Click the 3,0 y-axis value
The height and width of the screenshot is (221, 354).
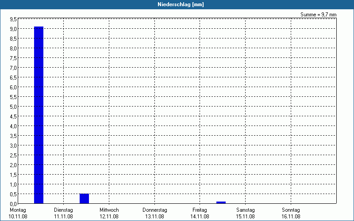pos(13,146)
